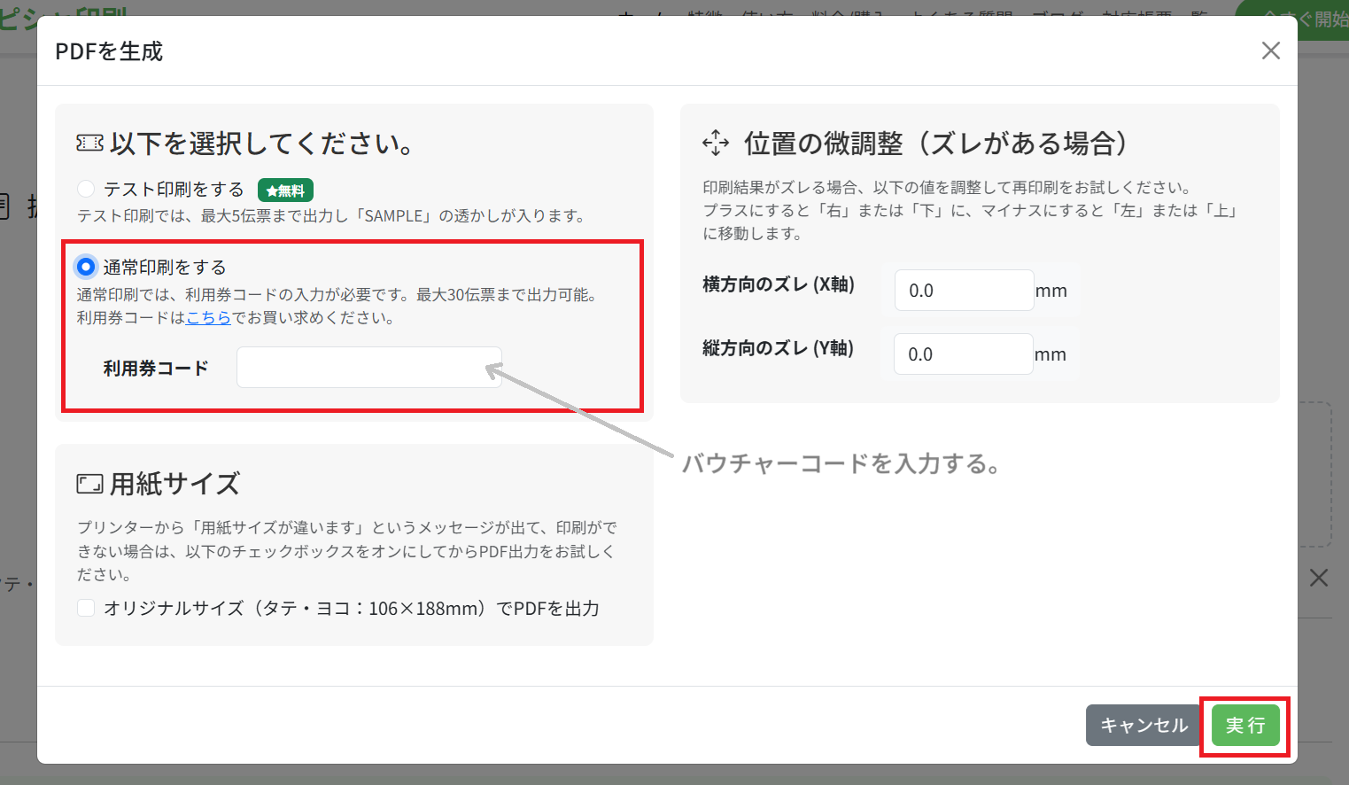Click the green ★無料 badge
This screenshot has width=1349, height=785.
[285, 190]
